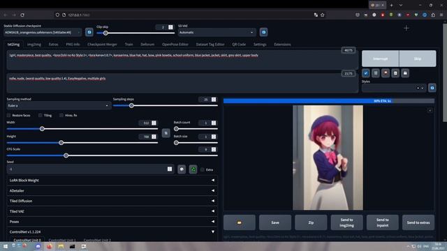
Task: Randomize the seed with the dice icon
Action: pos(182,169)
